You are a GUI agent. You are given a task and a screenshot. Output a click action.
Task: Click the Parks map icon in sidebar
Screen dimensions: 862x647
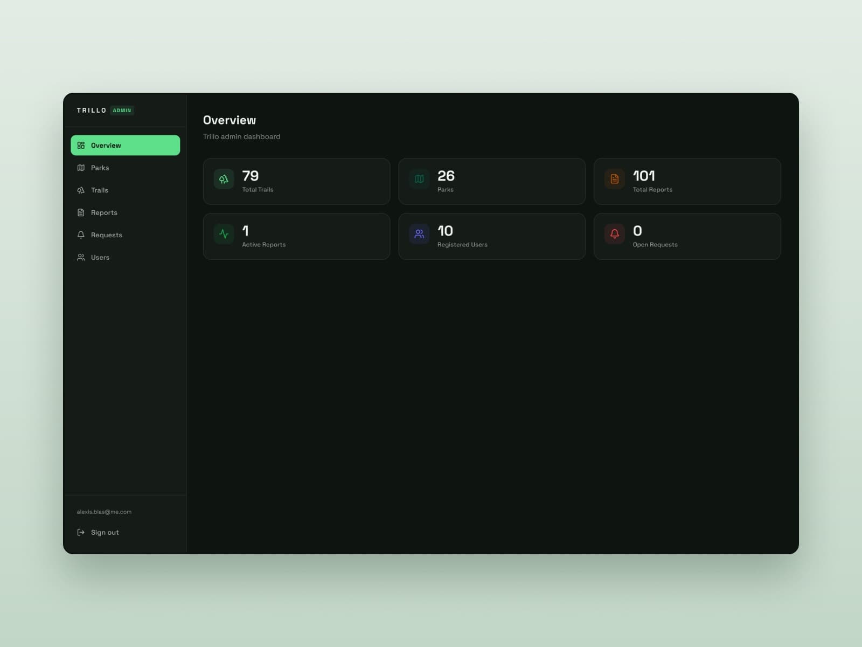point(81,168)
